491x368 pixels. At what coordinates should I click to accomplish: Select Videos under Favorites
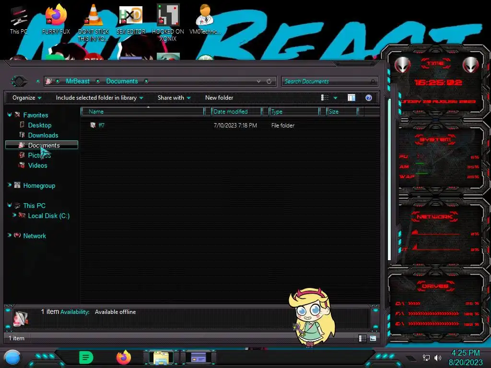37,165
